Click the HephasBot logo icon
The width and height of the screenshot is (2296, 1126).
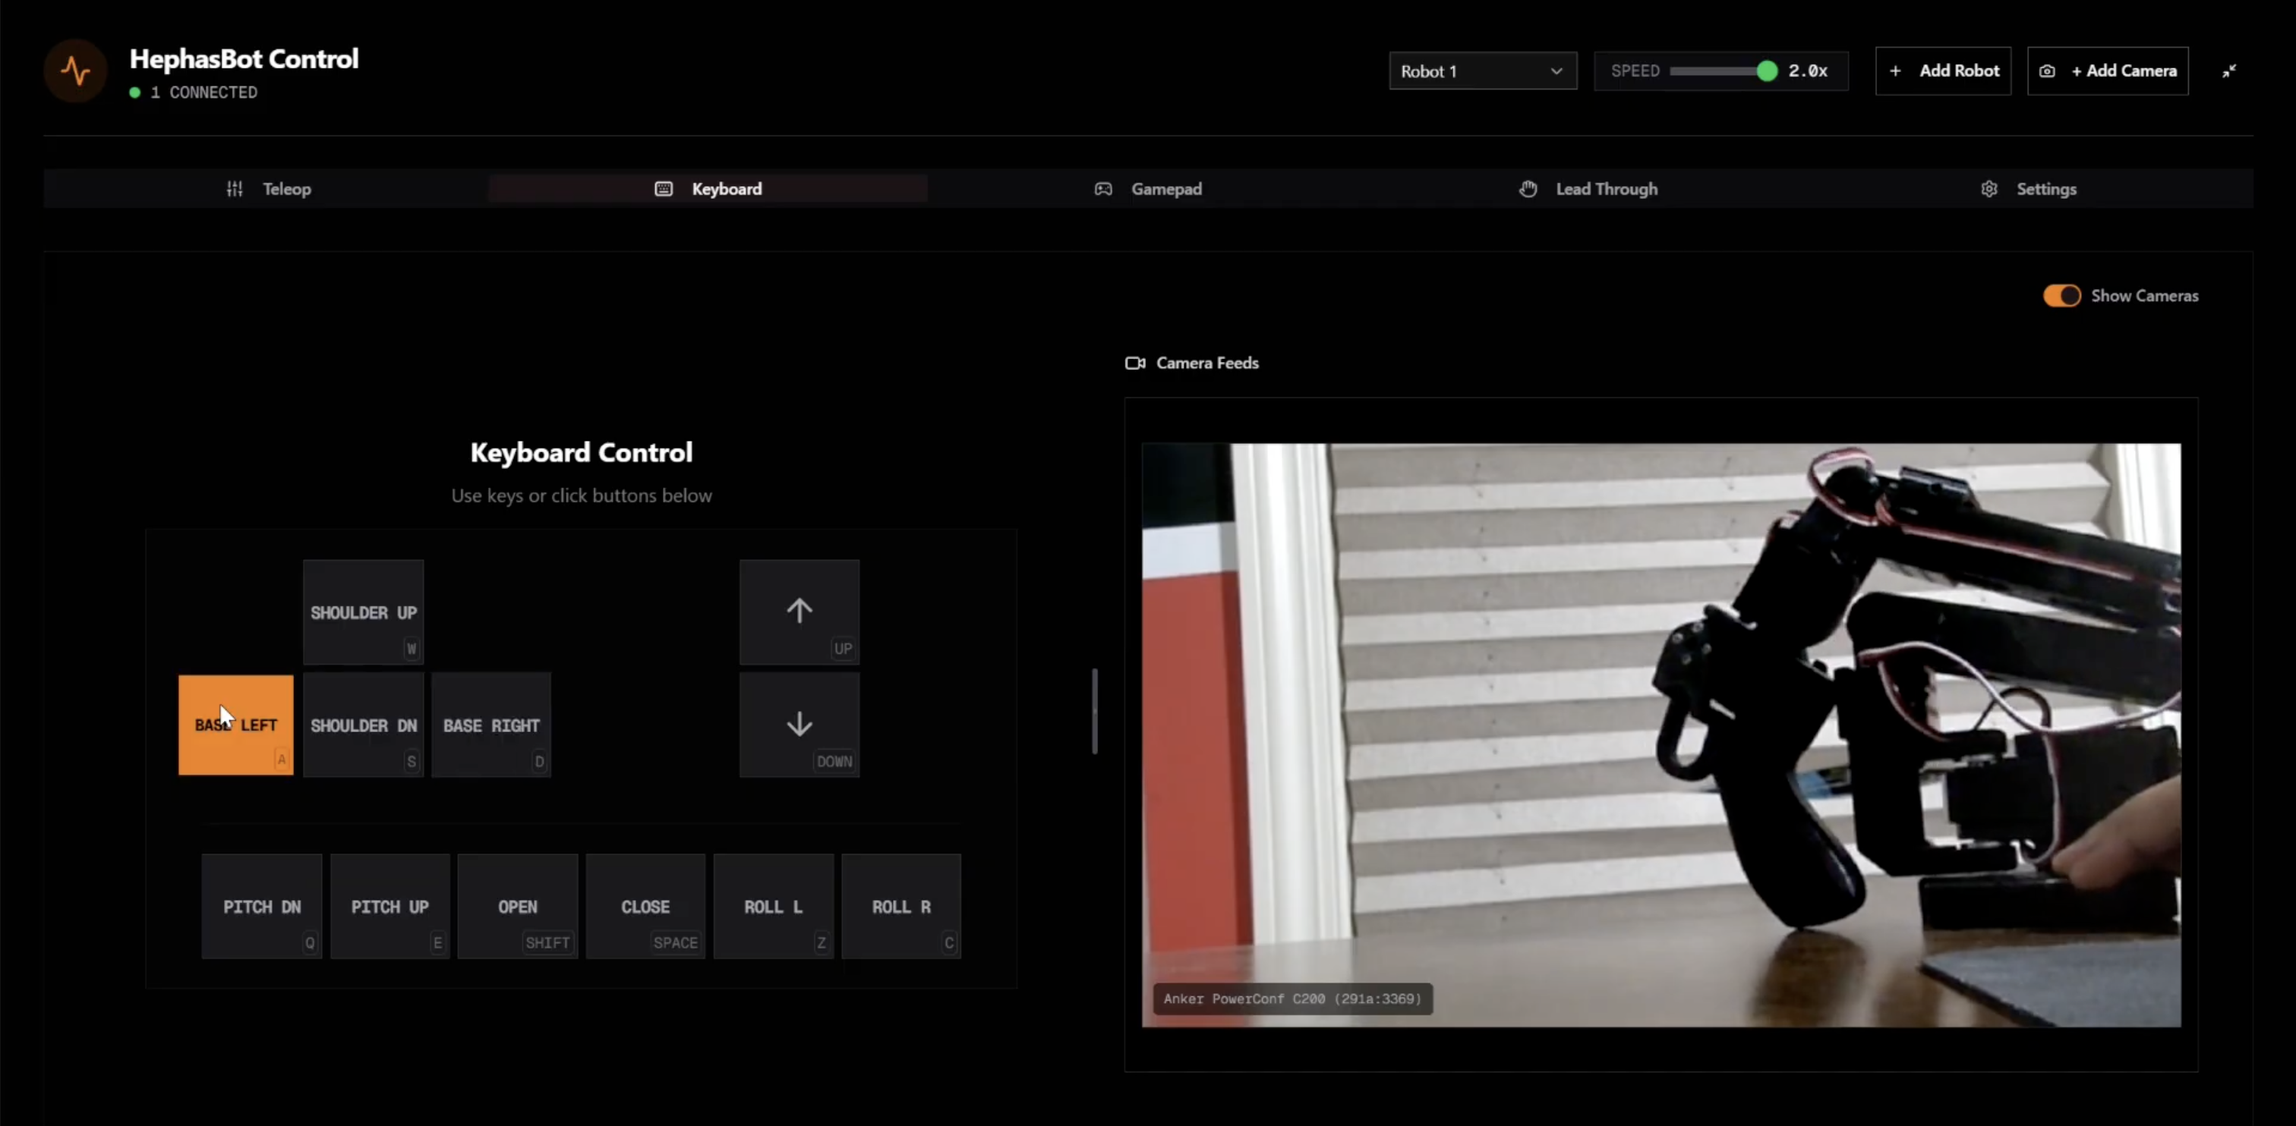pos(75,71)
